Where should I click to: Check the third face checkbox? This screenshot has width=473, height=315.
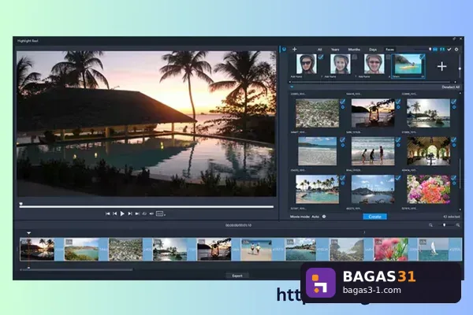(x=389, y=57)
